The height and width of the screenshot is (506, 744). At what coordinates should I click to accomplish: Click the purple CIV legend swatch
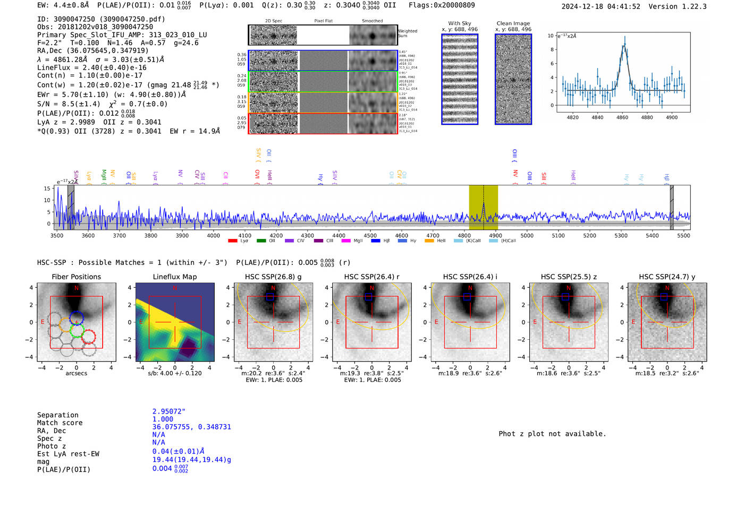pos(289,241)
